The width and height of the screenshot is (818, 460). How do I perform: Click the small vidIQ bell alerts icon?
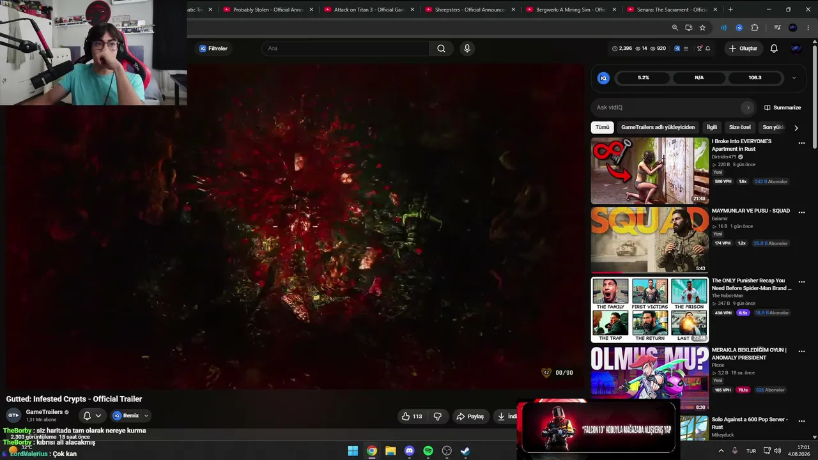click(707, 49)
